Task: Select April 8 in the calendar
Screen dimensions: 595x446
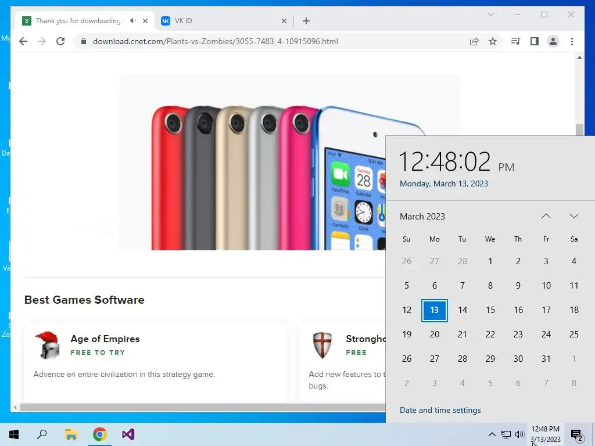Action: click(574, 383)
